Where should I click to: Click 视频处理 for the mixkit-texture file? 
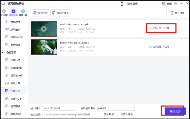click(155, 28)
